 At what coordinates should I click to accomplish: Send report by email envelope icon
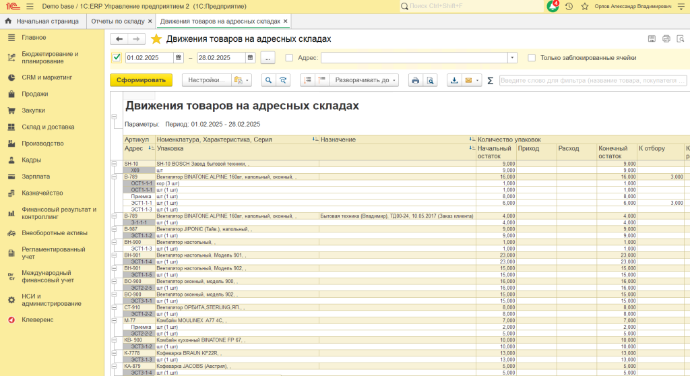pyautogui.click(x=468, y=80)
